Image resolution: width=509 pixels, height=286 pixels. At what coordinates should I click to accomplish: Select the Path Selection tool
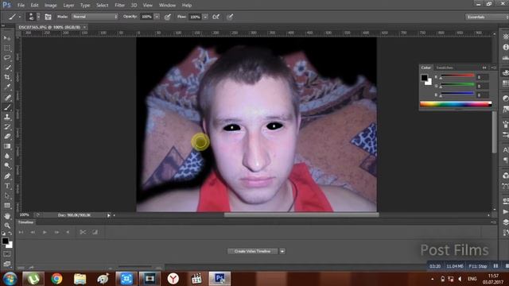pyautogui.click(x=7, y=196)
